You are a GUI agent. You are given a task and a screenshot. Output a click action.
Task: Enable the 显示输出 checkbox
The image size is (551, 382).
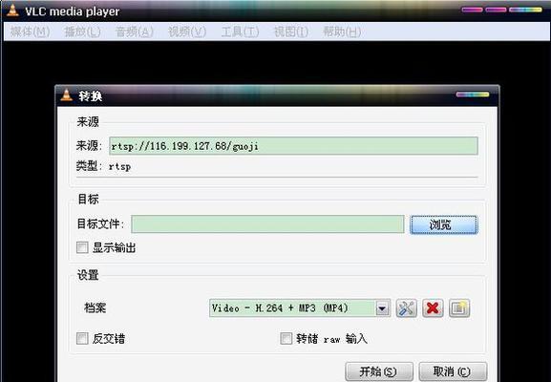click(x=82, y=247)
